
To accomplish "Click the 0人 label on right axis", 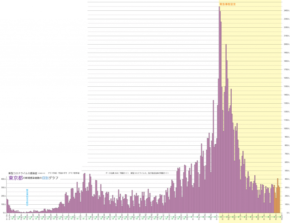I will [x=287, y=213].
